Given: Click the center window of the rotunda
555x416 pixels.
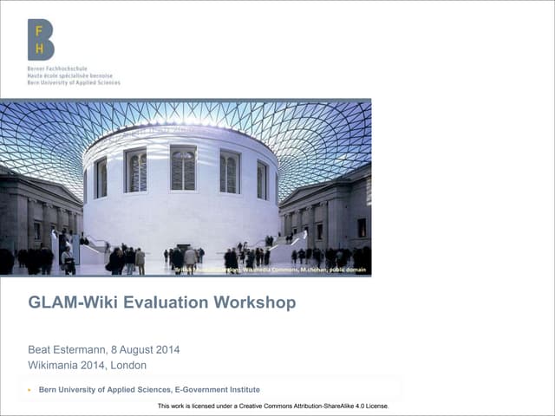Looking at the screenshot, I should click(x=183, y=169).
